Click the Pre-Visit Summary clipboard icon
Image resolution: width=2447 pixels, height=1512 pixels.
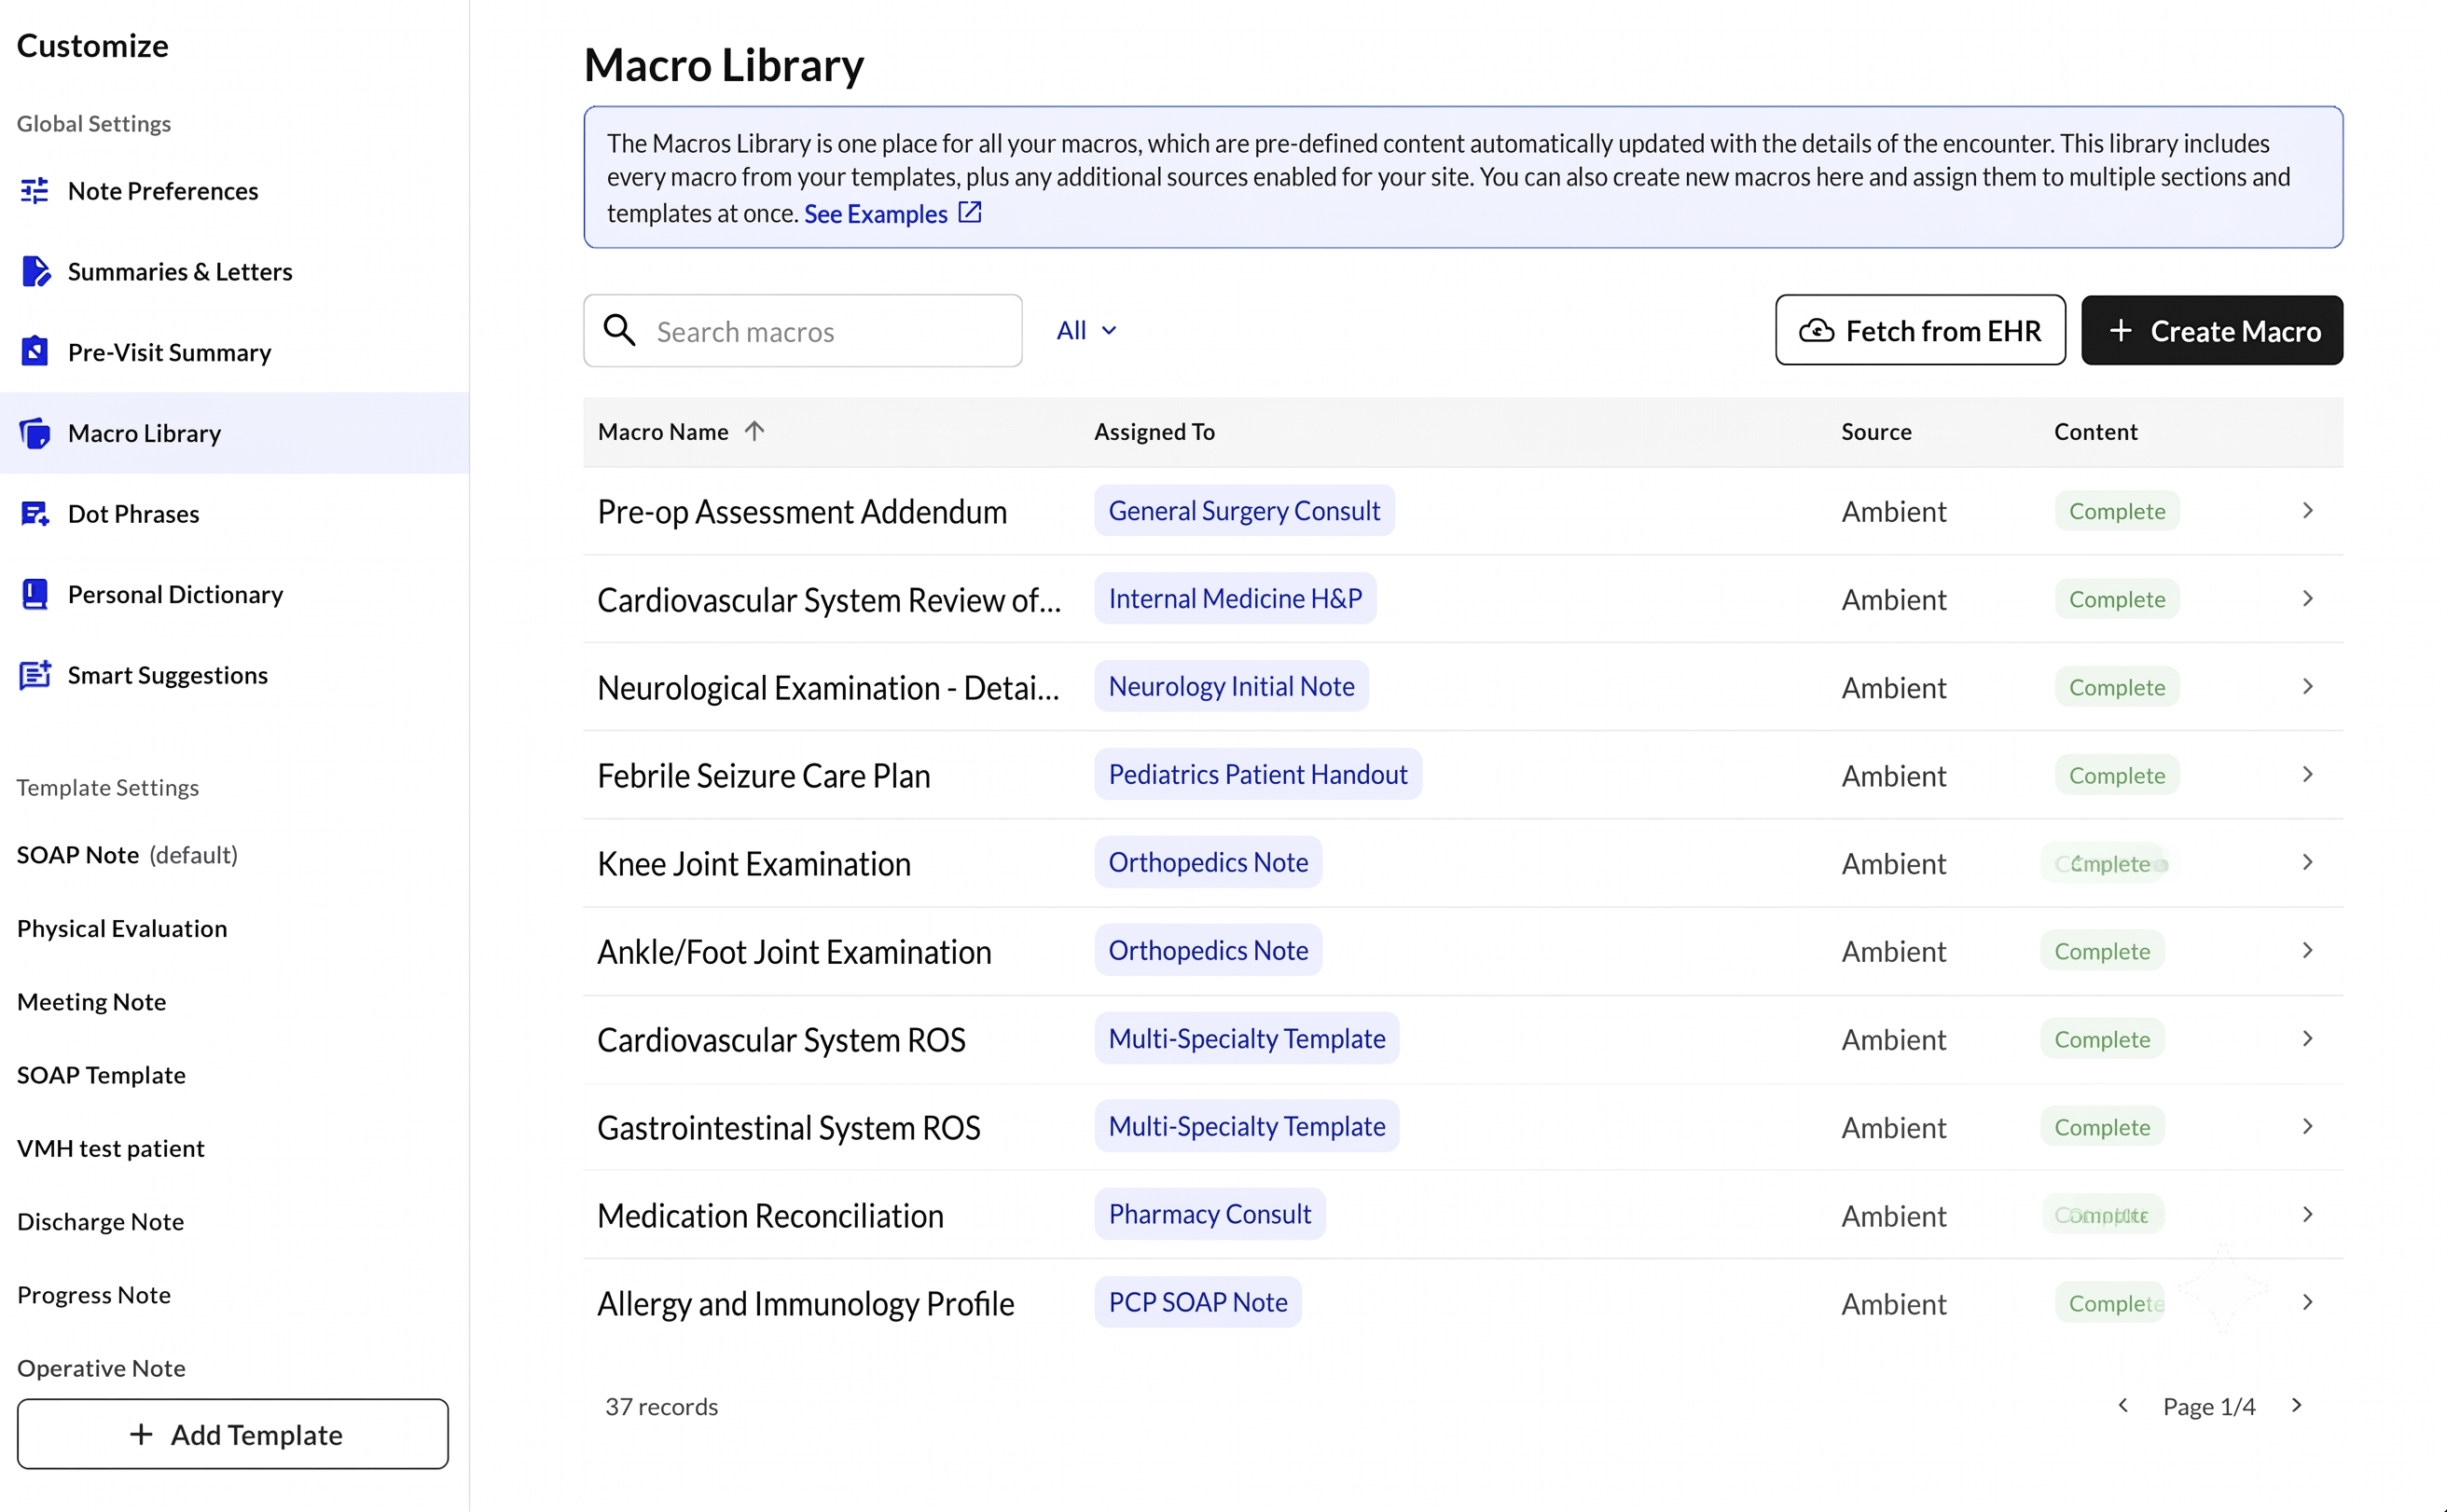coord(35,351)
